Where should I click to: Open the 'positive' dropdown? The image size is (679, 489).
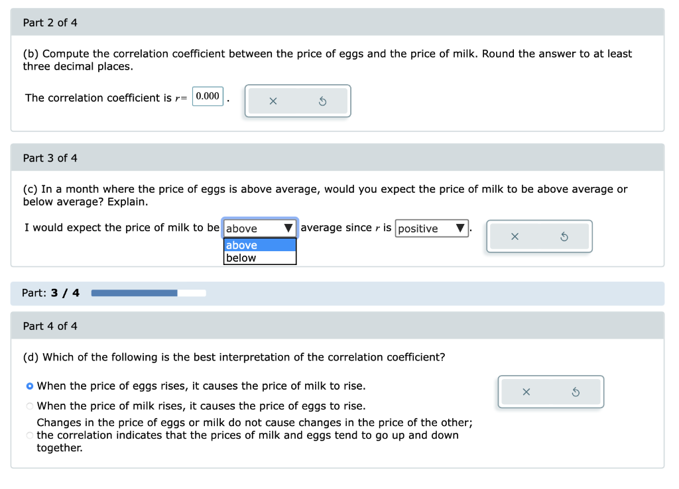pyautogui.click(x=432, y=228)
